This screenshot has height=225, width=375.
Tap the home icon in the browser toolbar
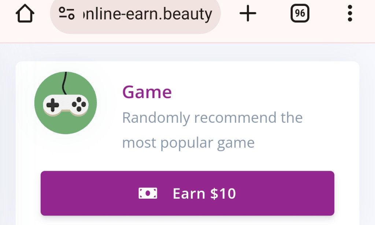click(x=24, y=15)
